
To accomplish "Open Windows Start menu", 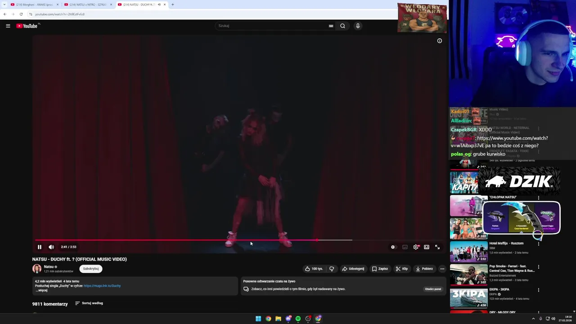I will coord(258,319).
